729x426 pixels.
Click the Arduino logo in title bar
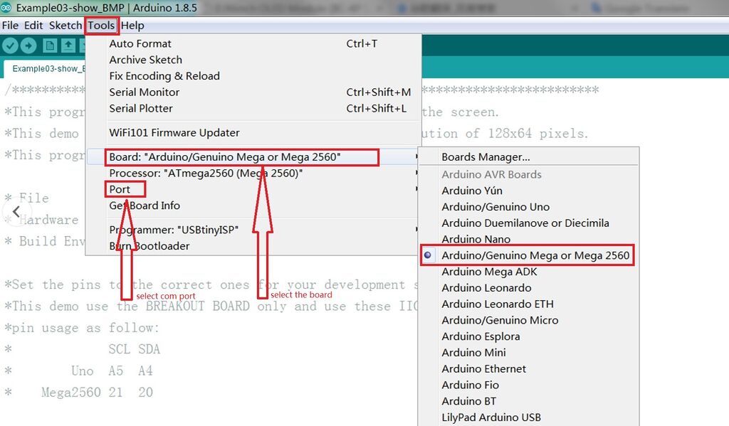[7, 8]
